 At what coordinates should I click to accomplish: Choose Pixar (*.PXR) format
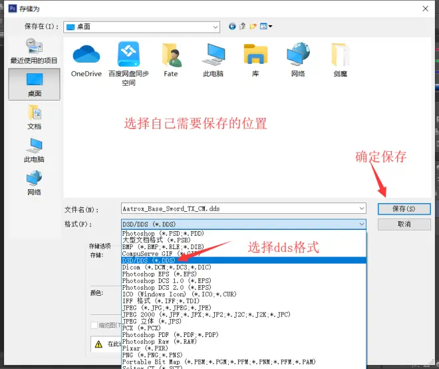[x=243, y=348]
